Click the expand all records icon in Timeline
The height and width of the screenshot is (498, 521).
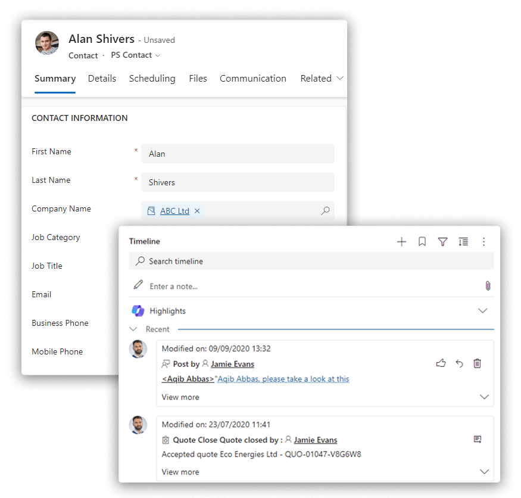[463, 241]
